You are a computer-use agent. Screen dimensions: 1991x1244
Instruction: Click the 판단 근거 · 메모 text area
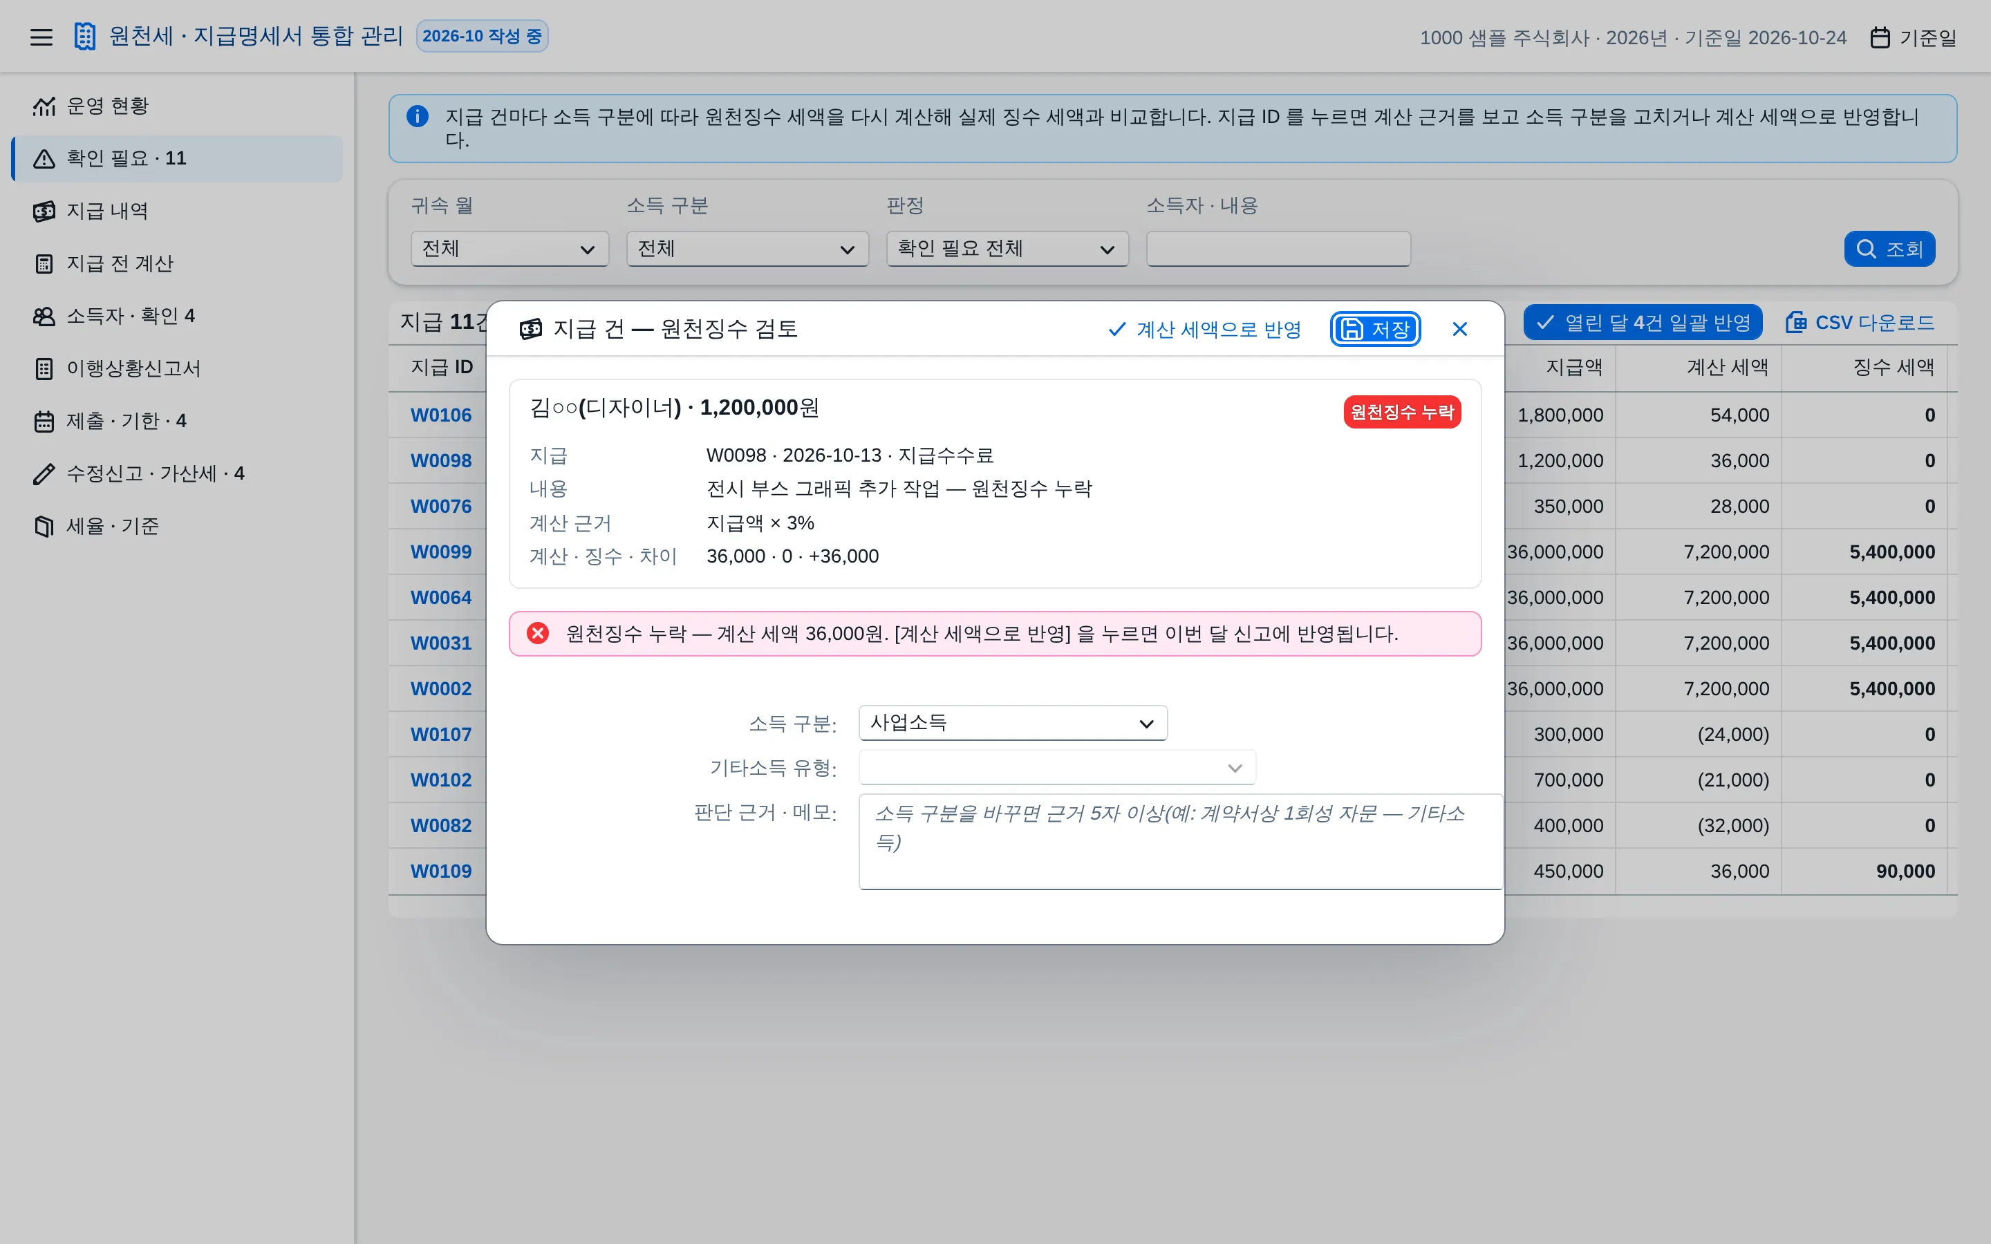(x=1181, y=842)
